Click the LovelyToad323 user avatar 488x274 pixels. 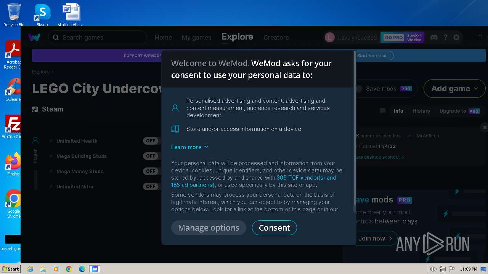pyautogui.click(x=329, y=37)
